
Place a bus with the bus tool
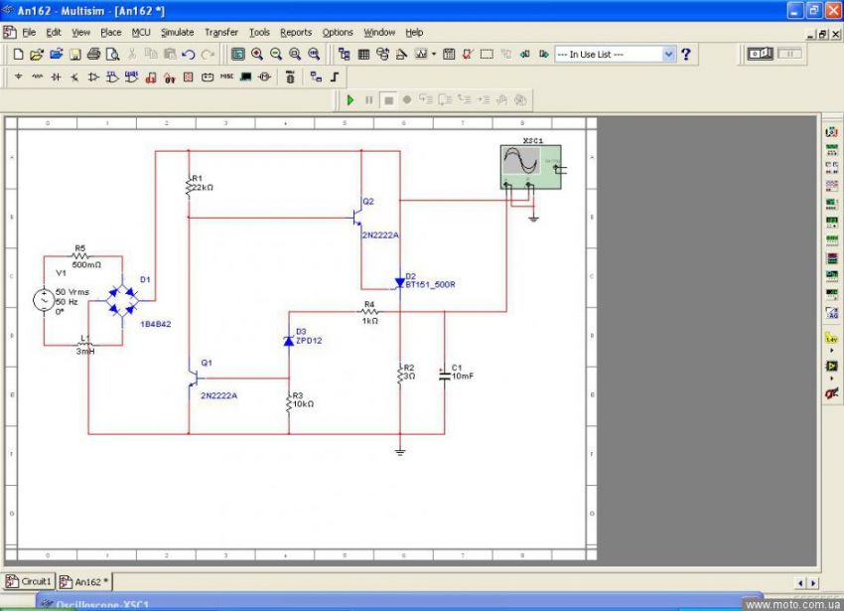point(335,77)
